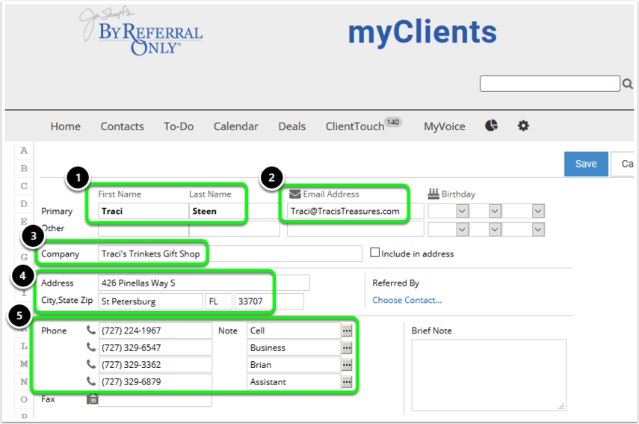
Task: Open the Deals menu
Action: point(291,126)
